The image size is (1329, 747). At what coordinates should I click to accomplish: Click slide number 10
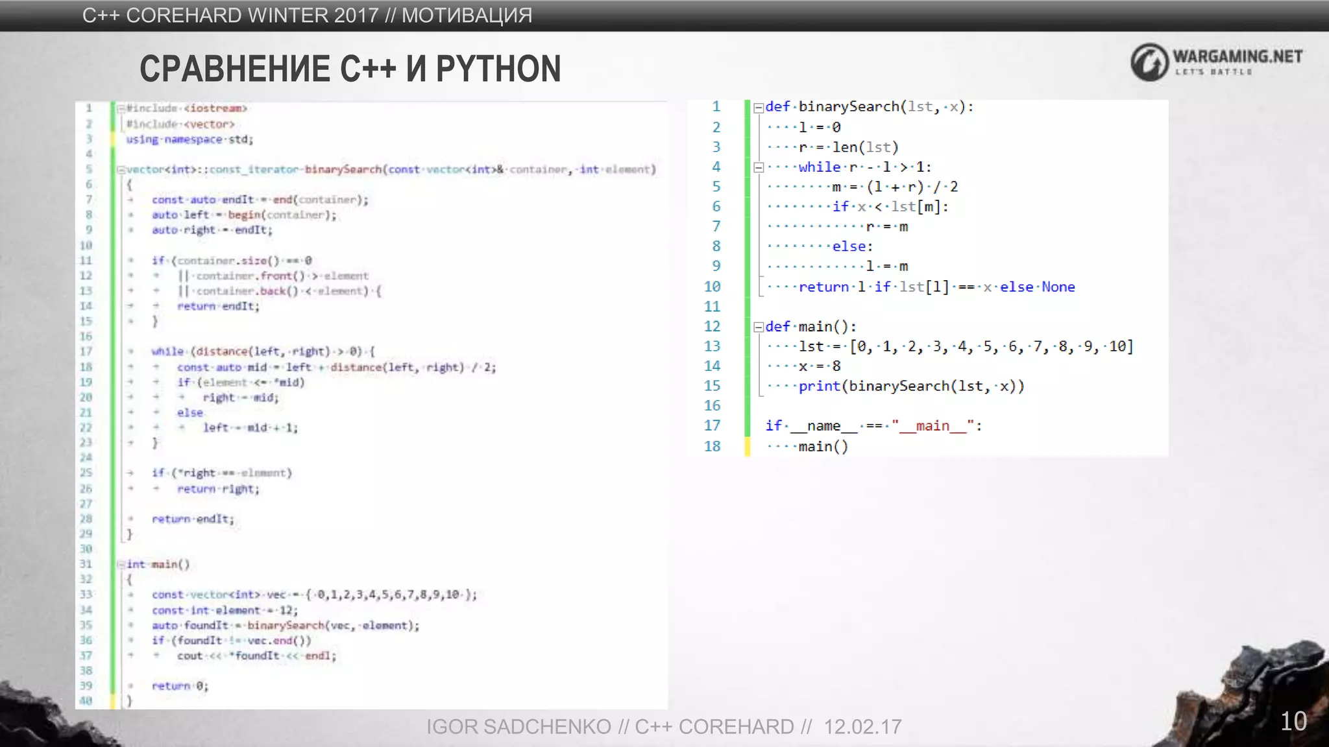(1293, 721)
